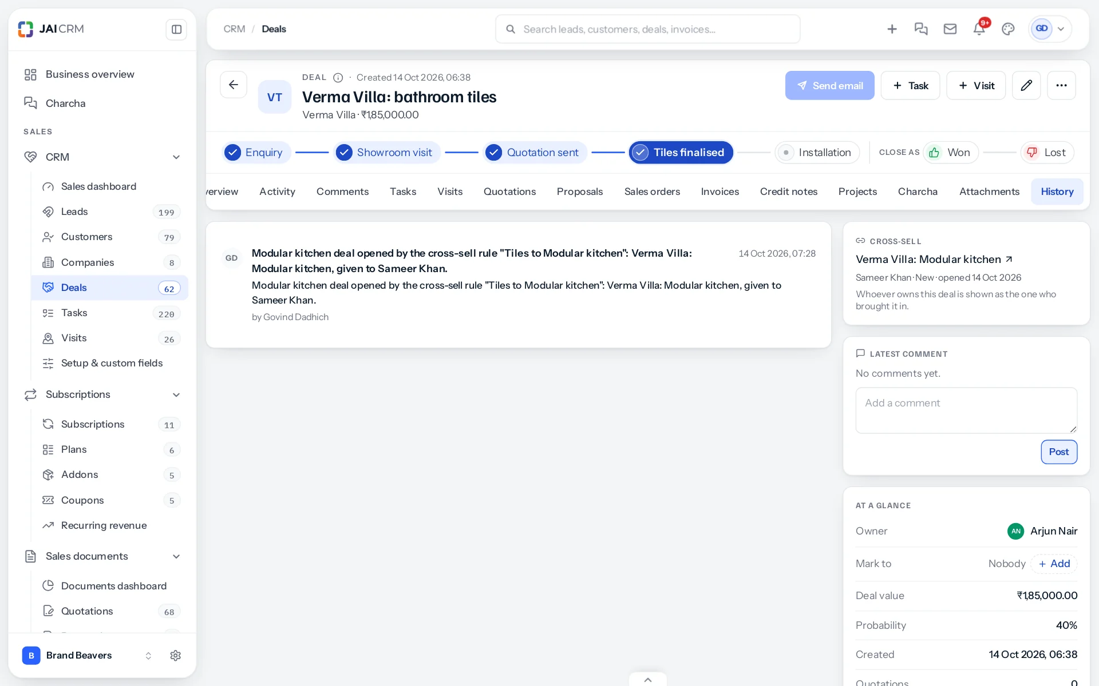Open the chat messages icon in header
Image resolution: width=1099 pixels, height=686 pixels.
(921, 29)
